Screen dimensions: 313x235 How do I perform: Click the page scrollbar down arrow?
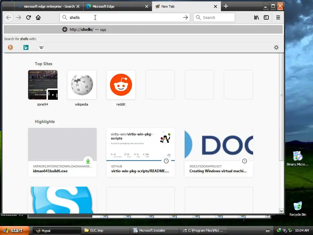pyautogui.click(x=282, y=211)
